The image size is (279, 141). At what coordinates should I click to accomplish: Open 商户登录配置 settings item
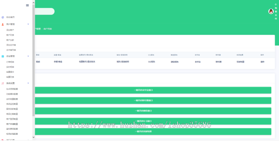click(x=12, y=119)
